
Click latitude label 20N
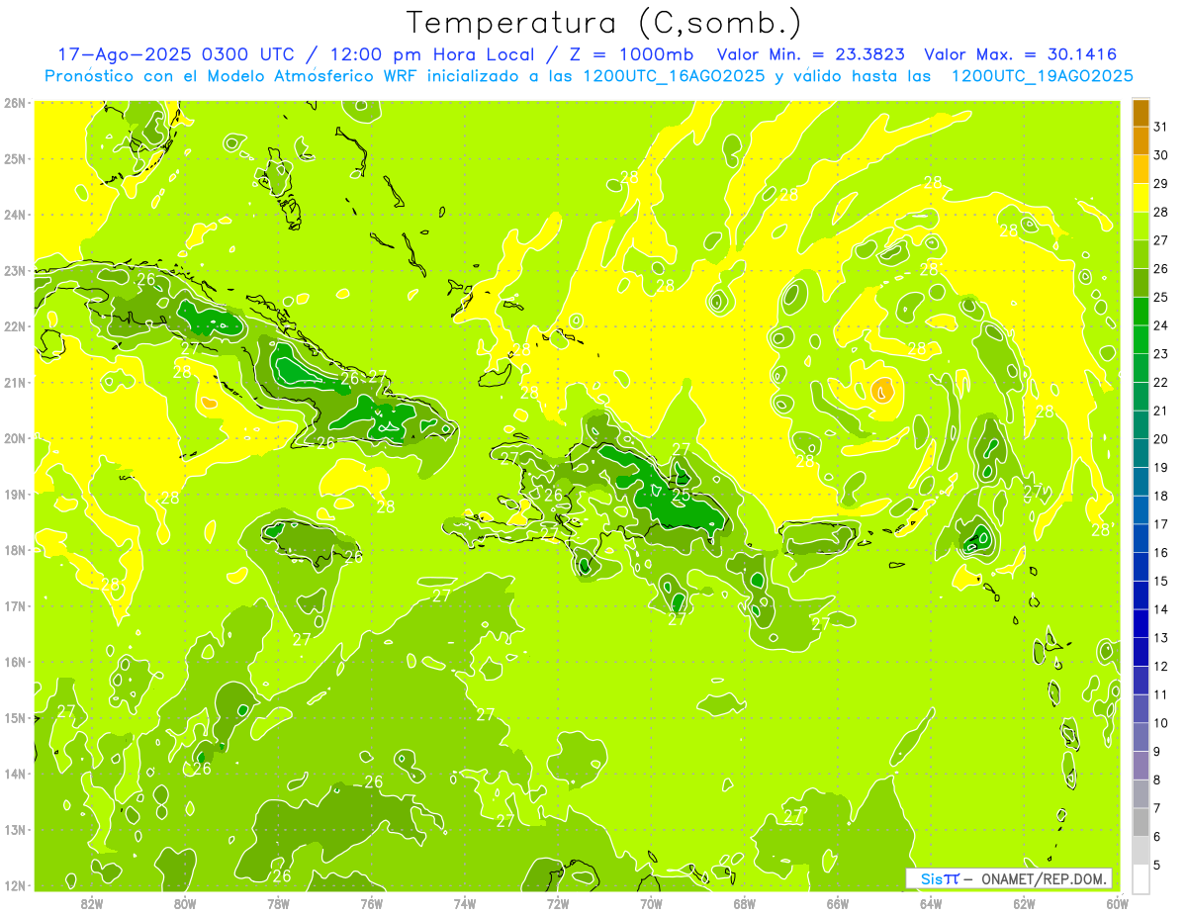15,438
